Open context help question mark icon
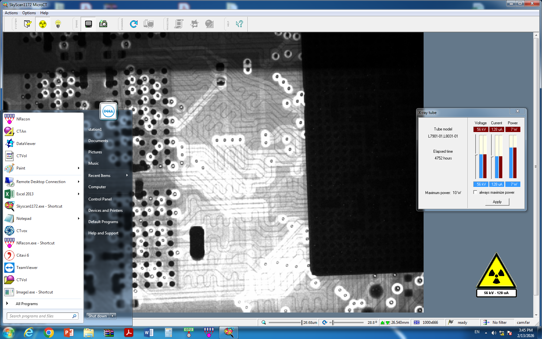 [x=239, y=24]
